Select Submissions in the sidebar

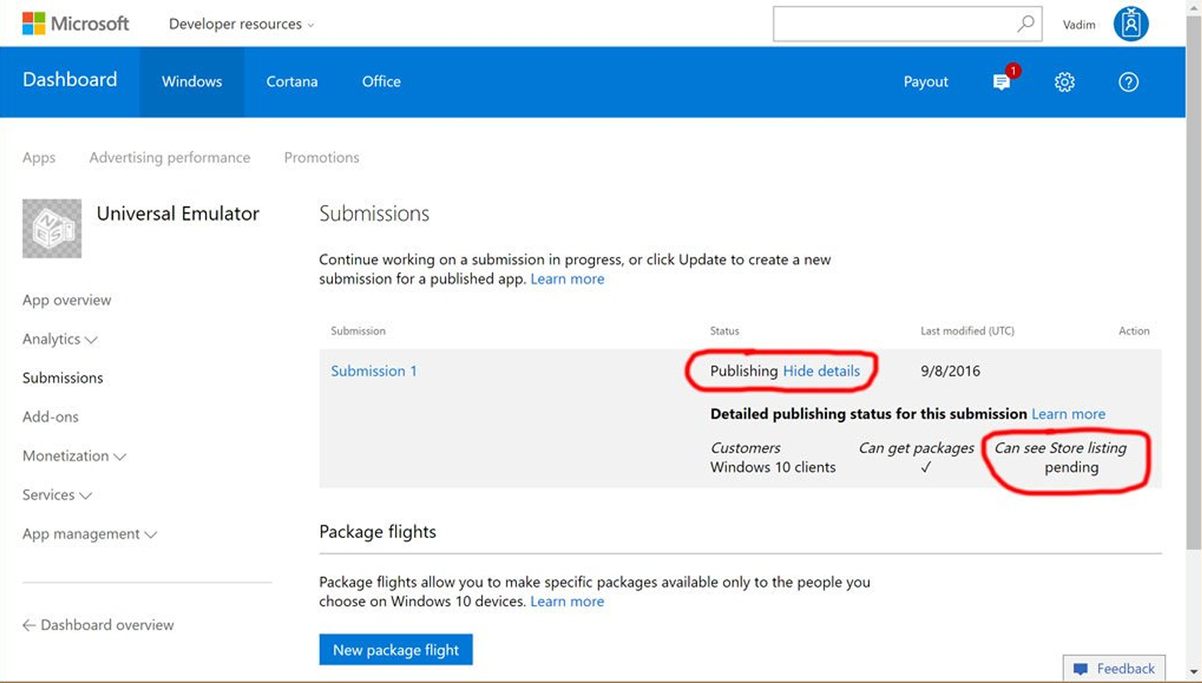(x=63, y=378)
